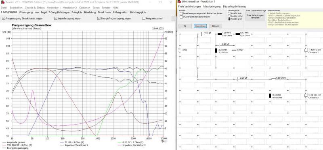Image resolution: width=323 pixels, height=150 pixels.
Task: Click the 3,30 mH vertical inductor
Action: (216, 51)
